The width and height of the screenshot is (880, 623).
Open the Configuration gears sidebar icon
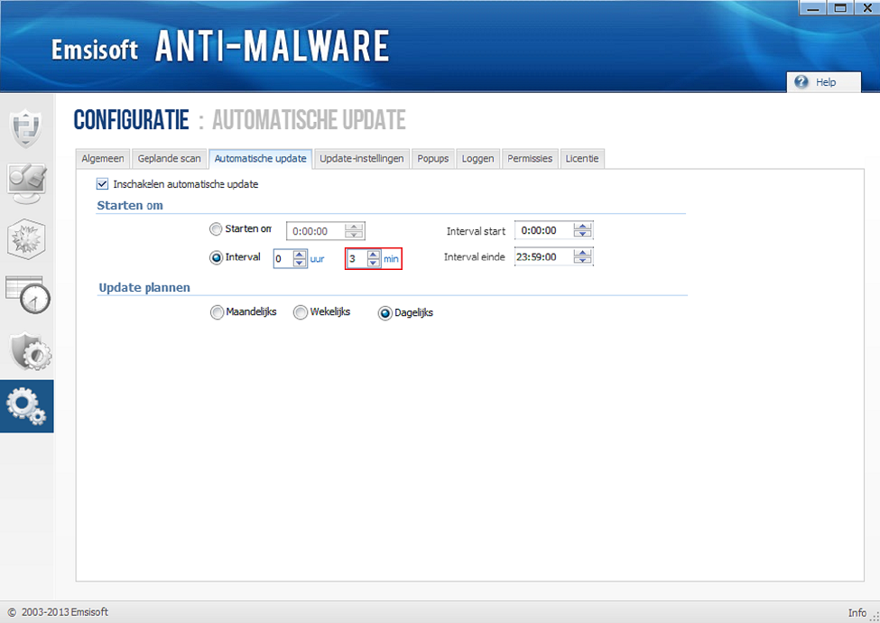[x=26, y=406]
